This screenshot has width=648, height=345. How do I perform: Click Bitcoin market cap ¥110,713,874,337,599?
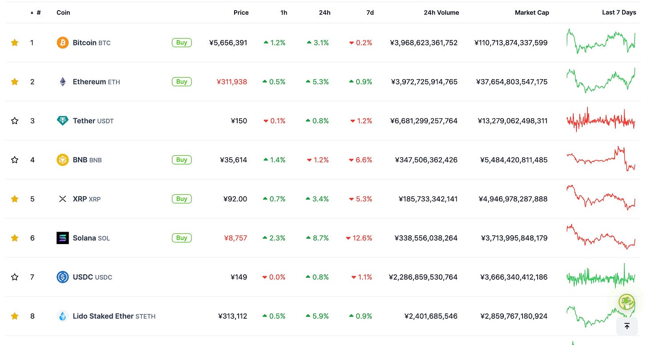(x=511, y=43)
